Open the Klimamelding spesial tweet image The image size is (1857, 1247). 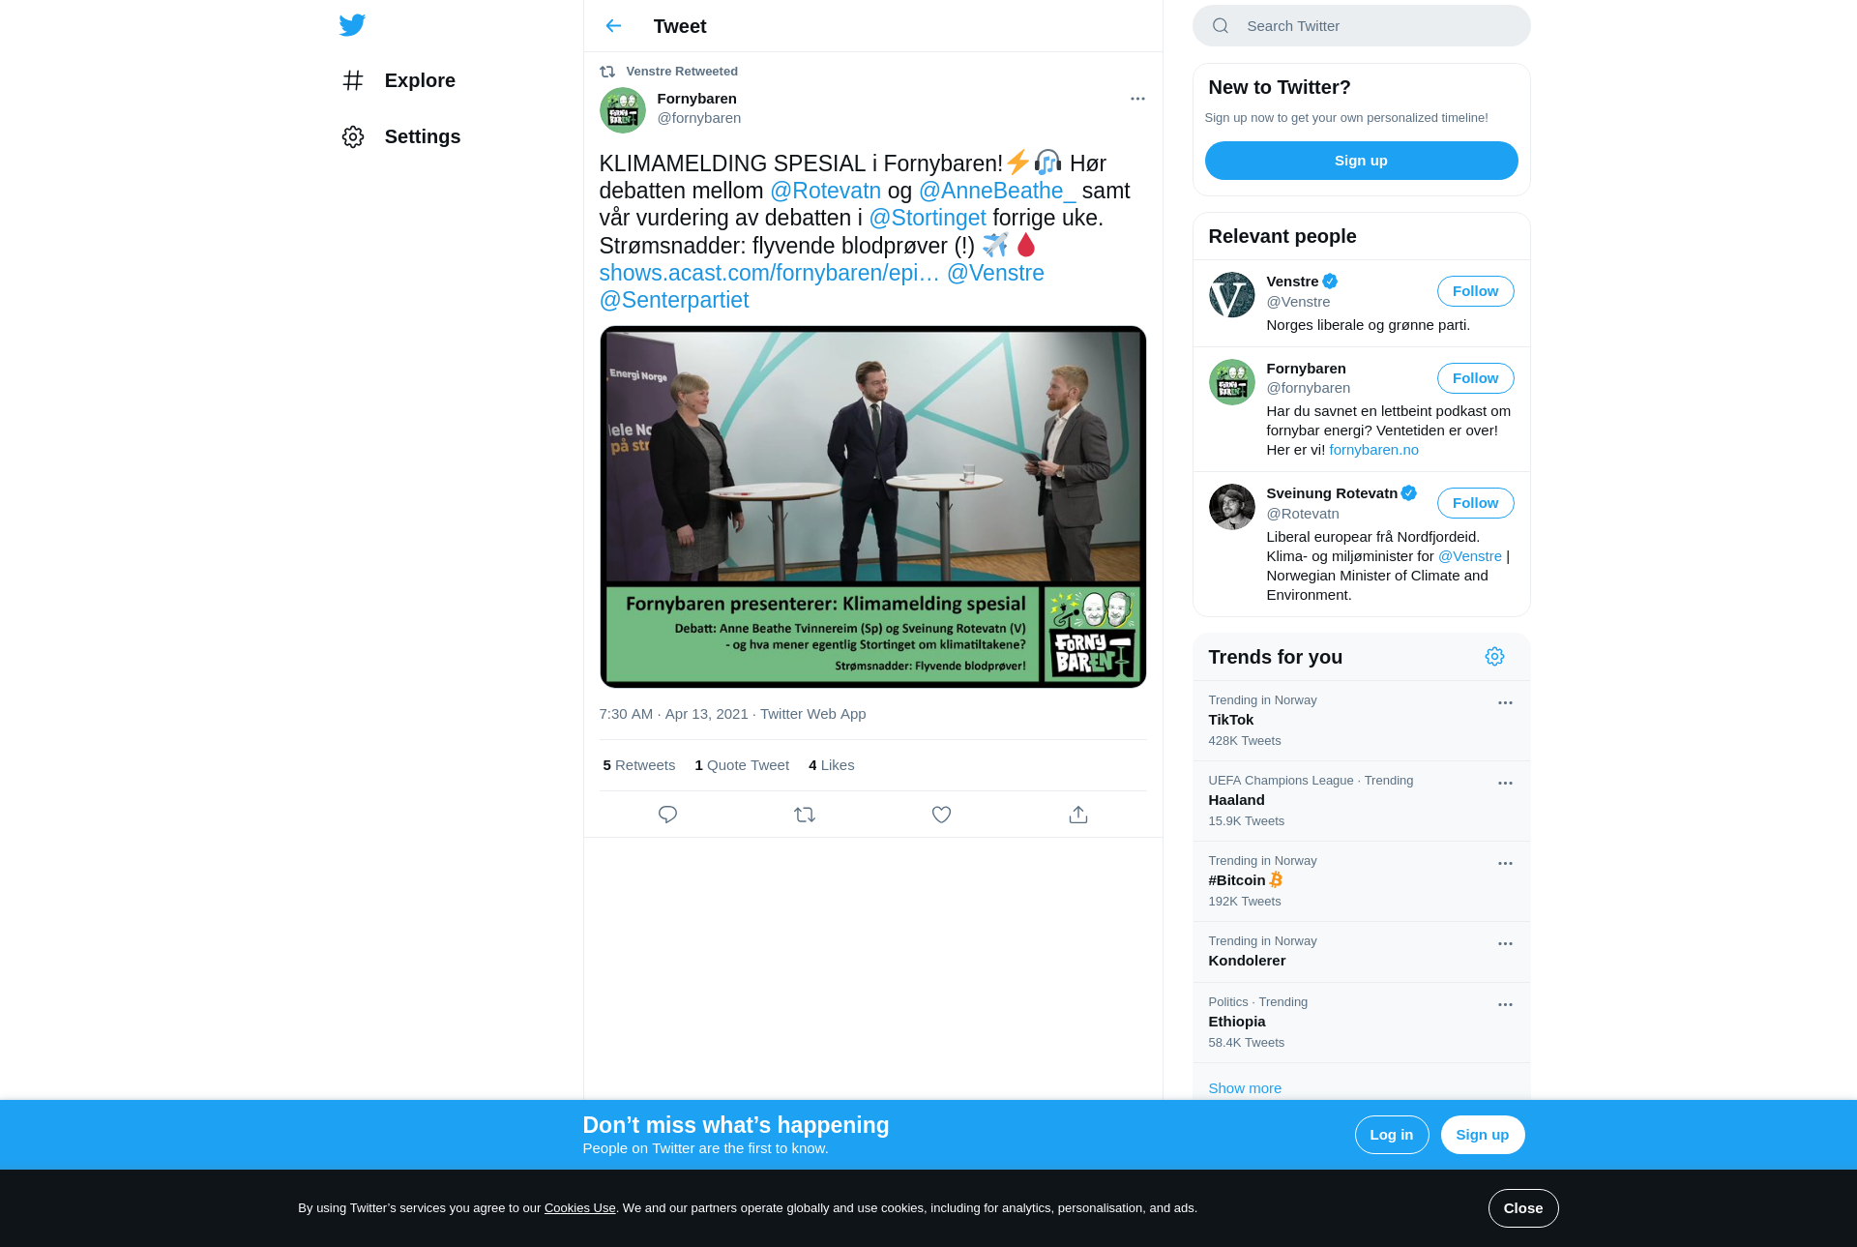tap(872, 507)
